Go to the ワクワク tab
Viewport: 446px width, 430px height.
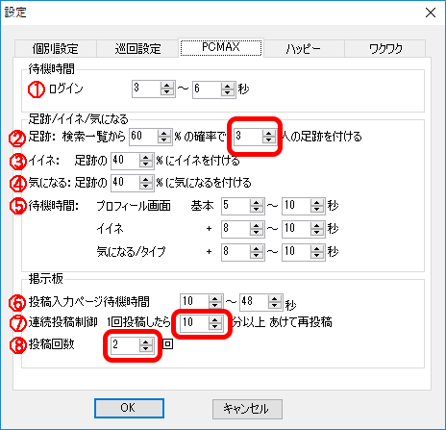(385, 48)
